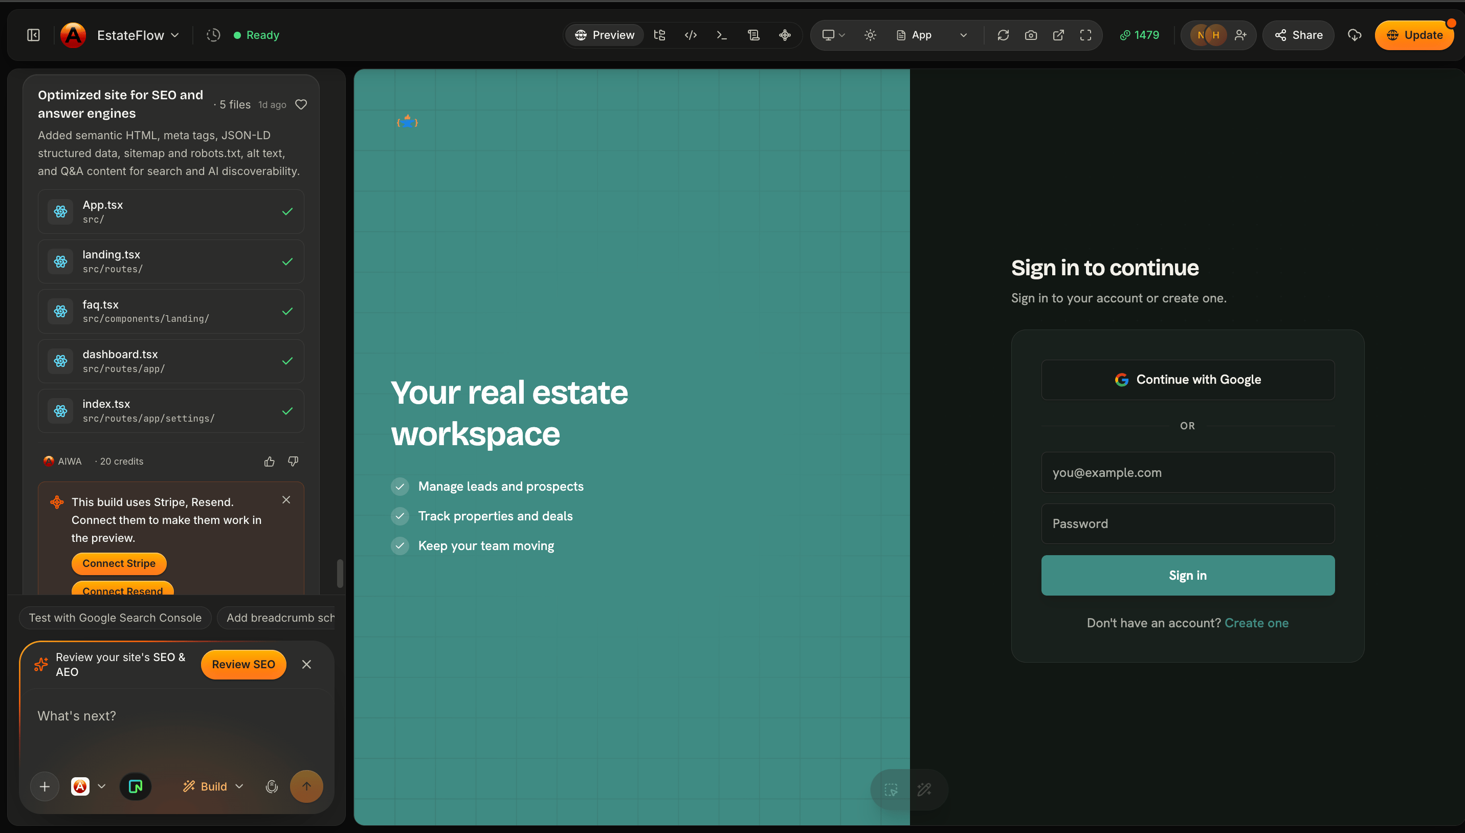Follow the Create one link
This screenshot has width=1465, height=833.
coord(1256,623)
